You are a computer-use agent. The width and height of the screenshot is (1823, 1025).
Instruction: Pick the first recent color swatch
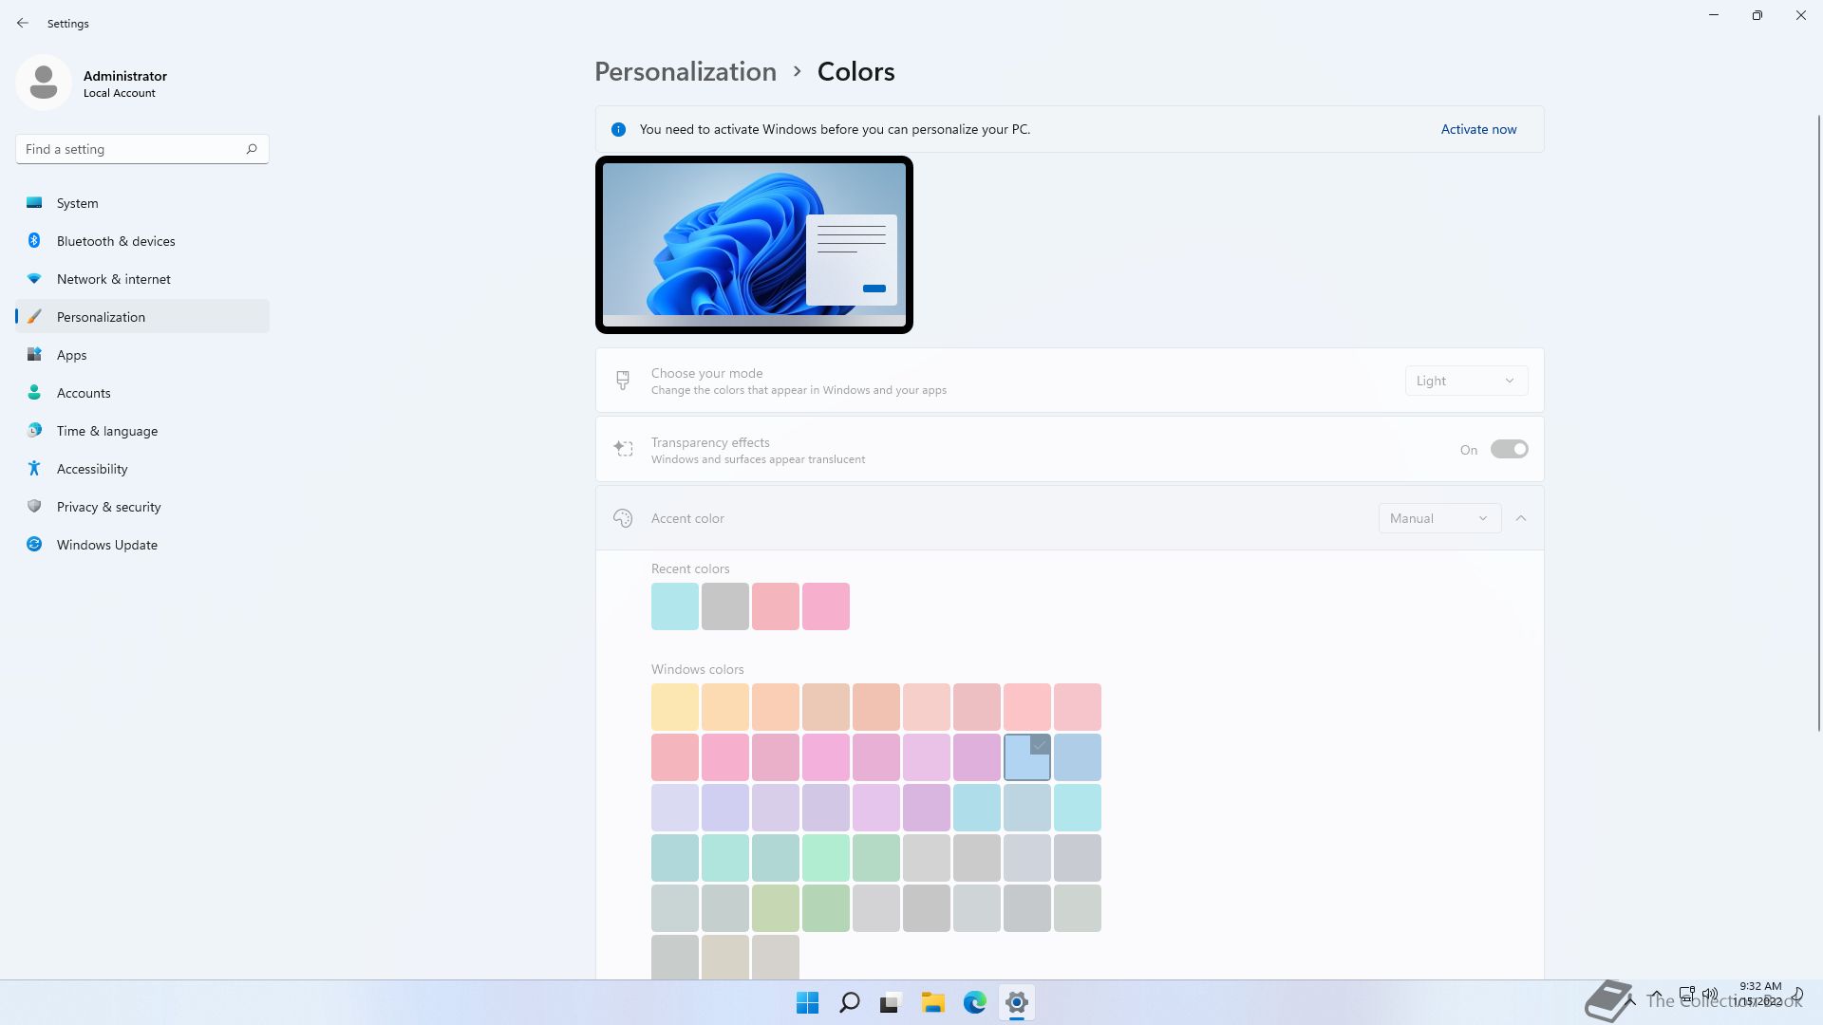(x=674, y=606)
